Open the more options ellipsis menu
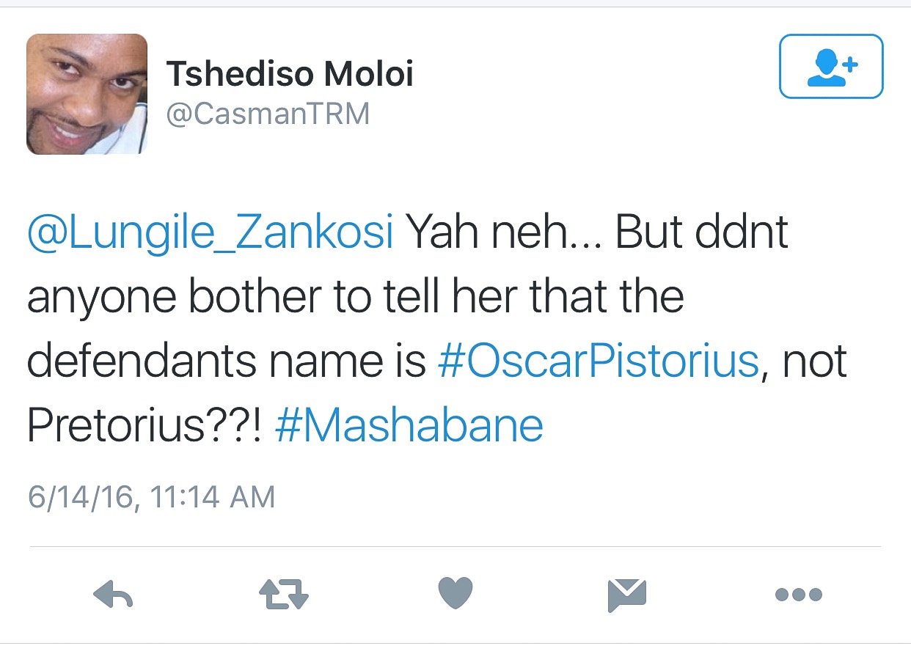911x654 pixels. [x=798, y=594]
